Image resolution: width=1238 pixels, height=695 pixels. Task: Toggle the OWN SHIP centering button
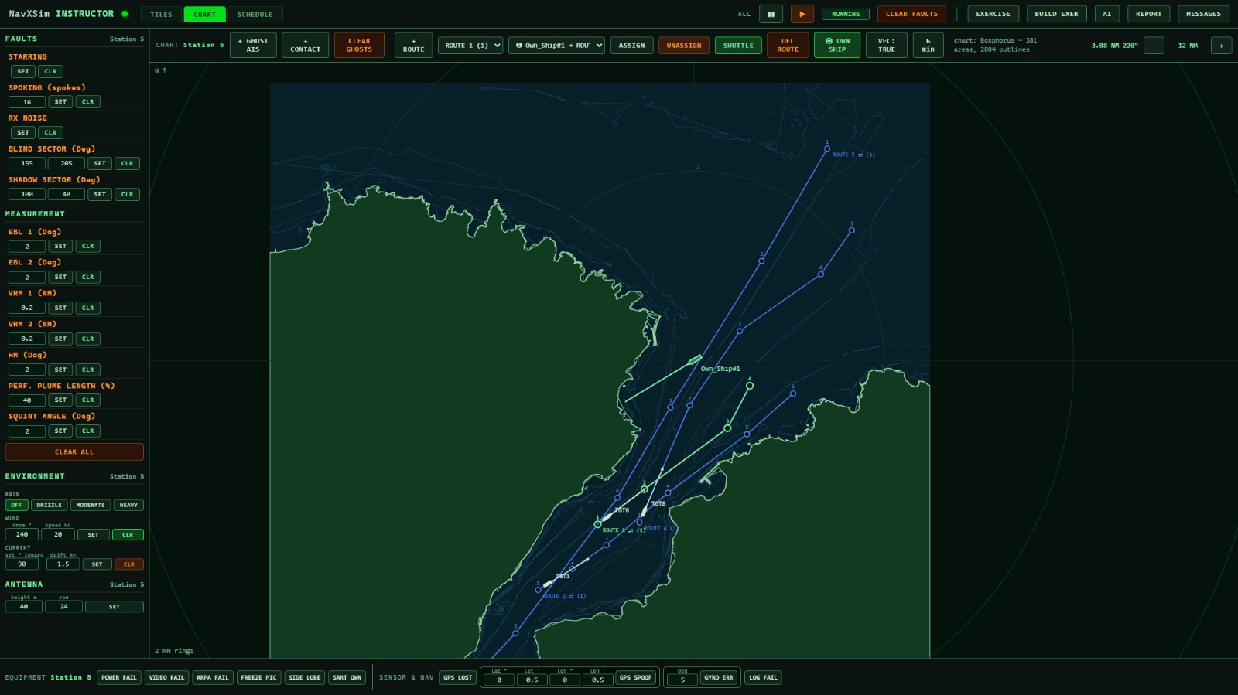point(837,45)
